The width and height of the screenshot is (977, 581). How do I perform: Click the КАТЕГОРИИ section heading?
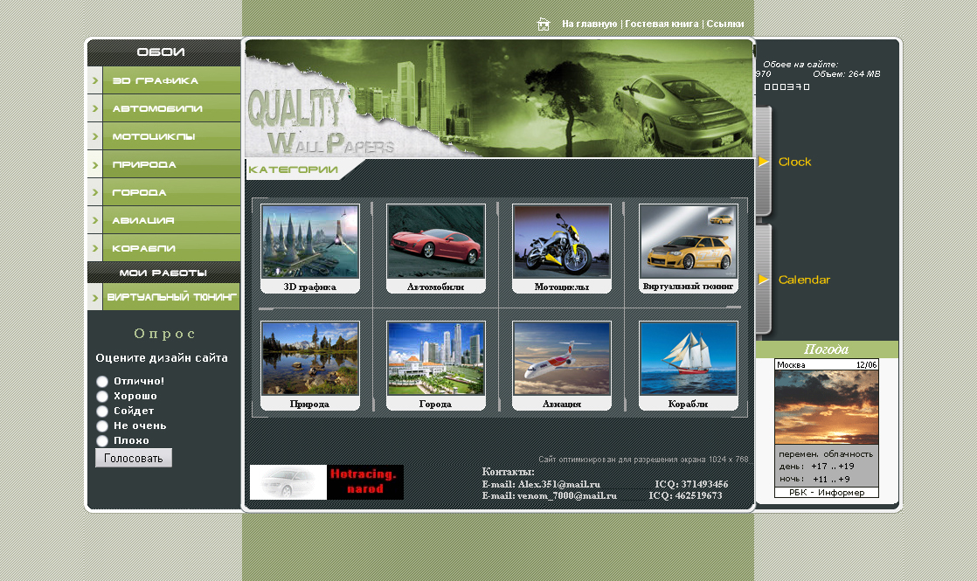tap(293, 169)
